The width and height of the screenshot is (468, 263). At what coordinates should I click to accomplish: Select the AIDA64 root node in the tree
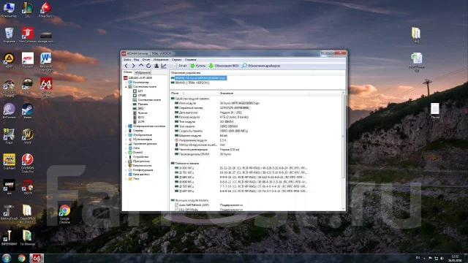138,78
